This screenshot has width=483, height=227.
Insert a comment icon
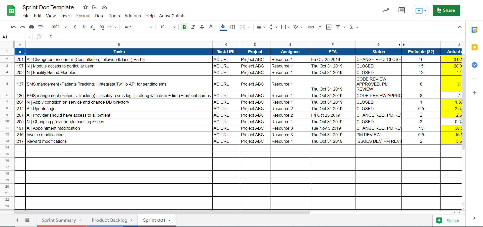tap(320, 27)
